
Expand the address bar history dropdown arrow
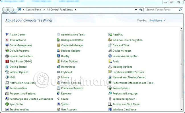click(136, 10)
